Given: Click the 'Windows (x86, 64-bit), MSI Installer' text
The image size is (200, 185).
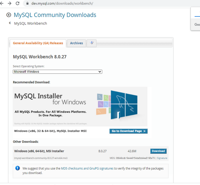Looking at the screenshot, I should pos(39,151).
